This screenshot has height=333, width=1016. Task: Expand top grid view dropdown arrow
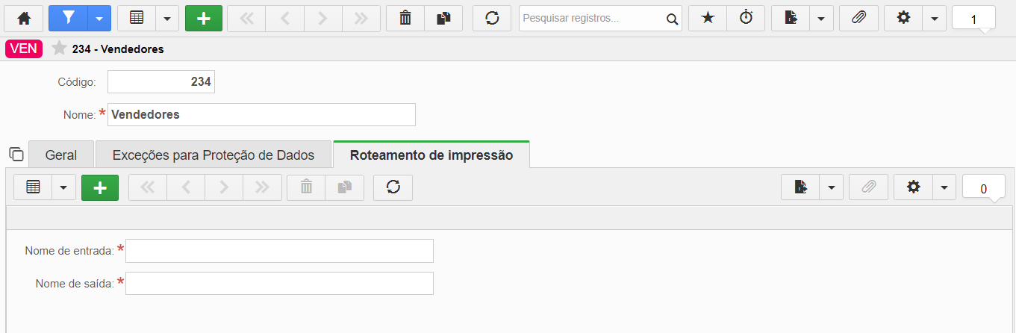167,19
